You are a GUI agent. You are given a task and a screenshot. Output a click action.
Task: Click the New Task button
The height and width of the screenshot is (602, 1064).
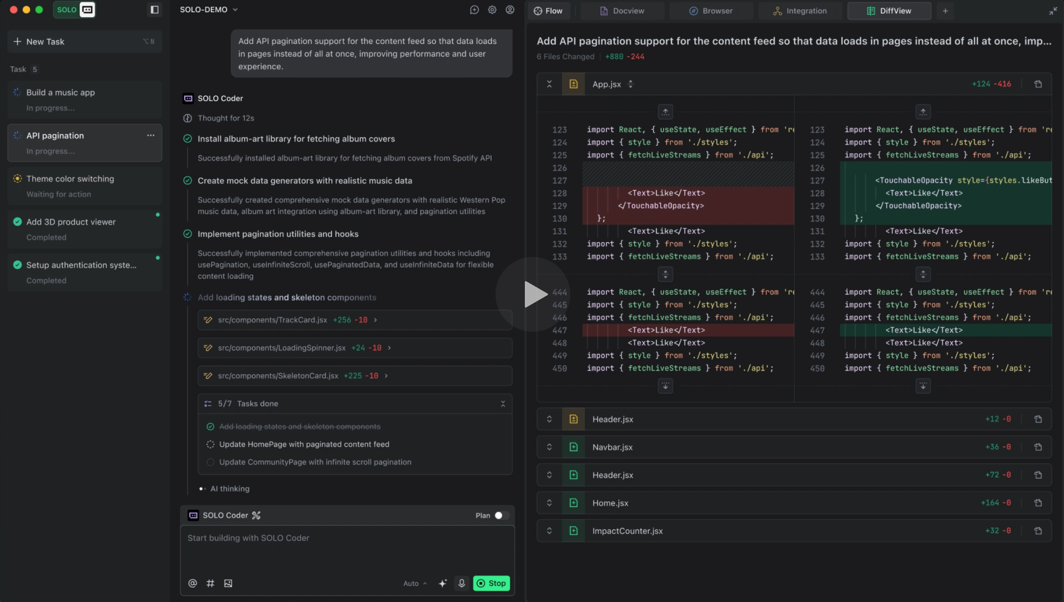(85, 41)
